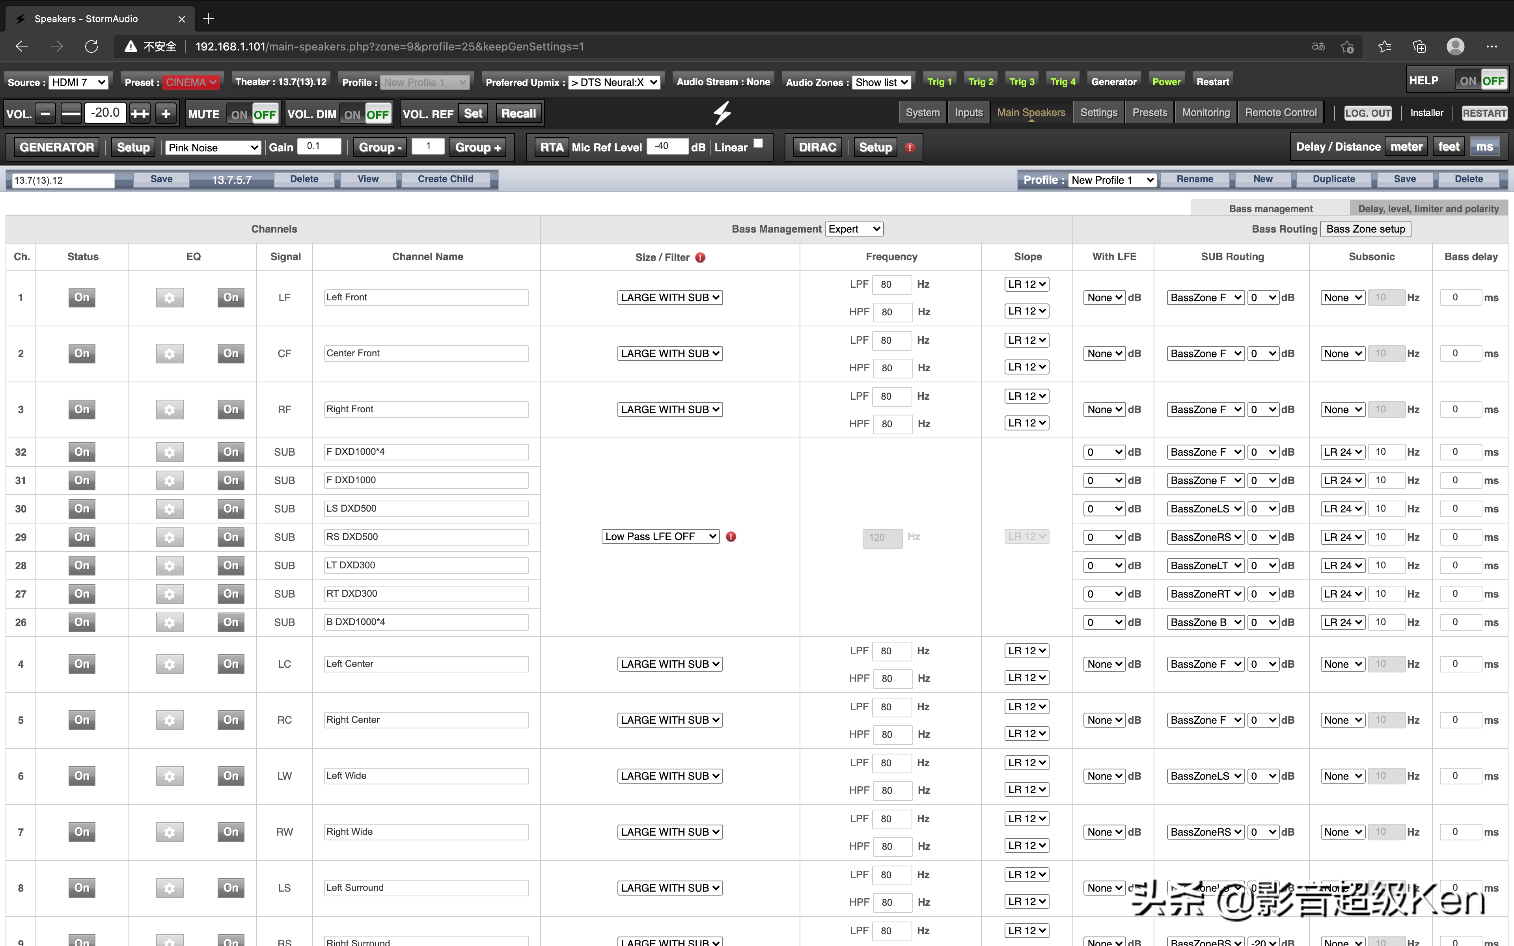The height and width of the screenshot is (946, 1514).
Task: Open the Preferred Upmix DTS Neural:X dropdown
Action: (614, 82)
